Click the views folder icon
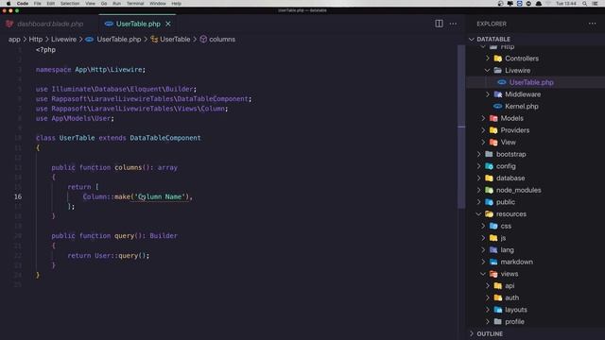This screenshot has height=340, width=605. [493, 273]
